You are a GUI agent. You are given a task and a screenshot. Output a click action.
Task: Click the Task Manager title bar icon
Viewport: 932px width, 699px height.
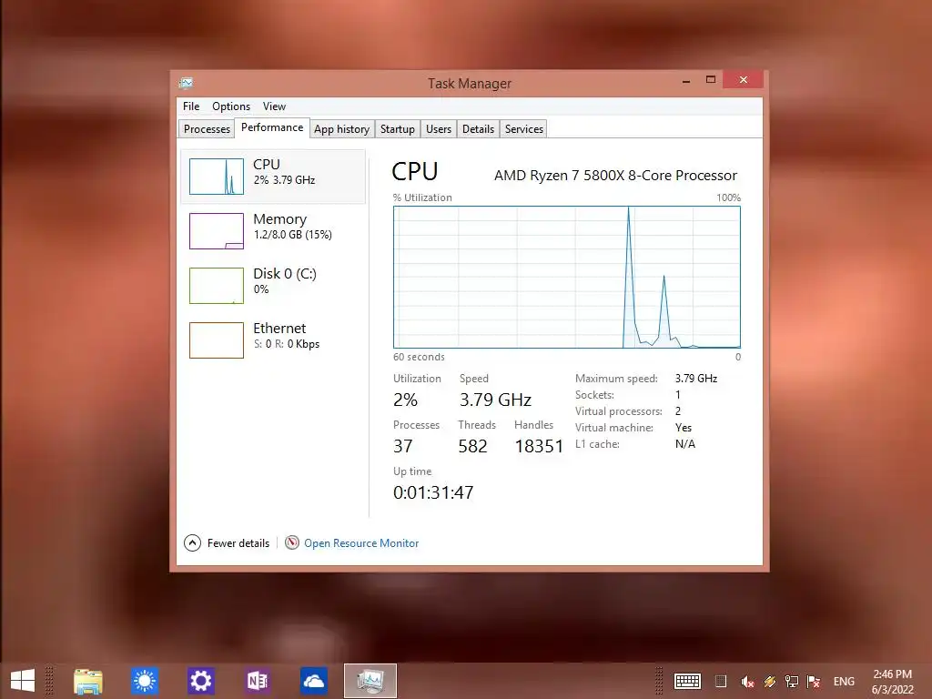tap(186, 83)
